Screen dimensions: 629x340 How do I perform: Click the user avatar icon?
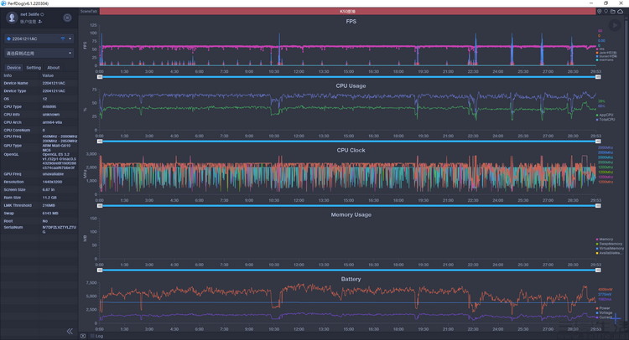coord(12,18)
